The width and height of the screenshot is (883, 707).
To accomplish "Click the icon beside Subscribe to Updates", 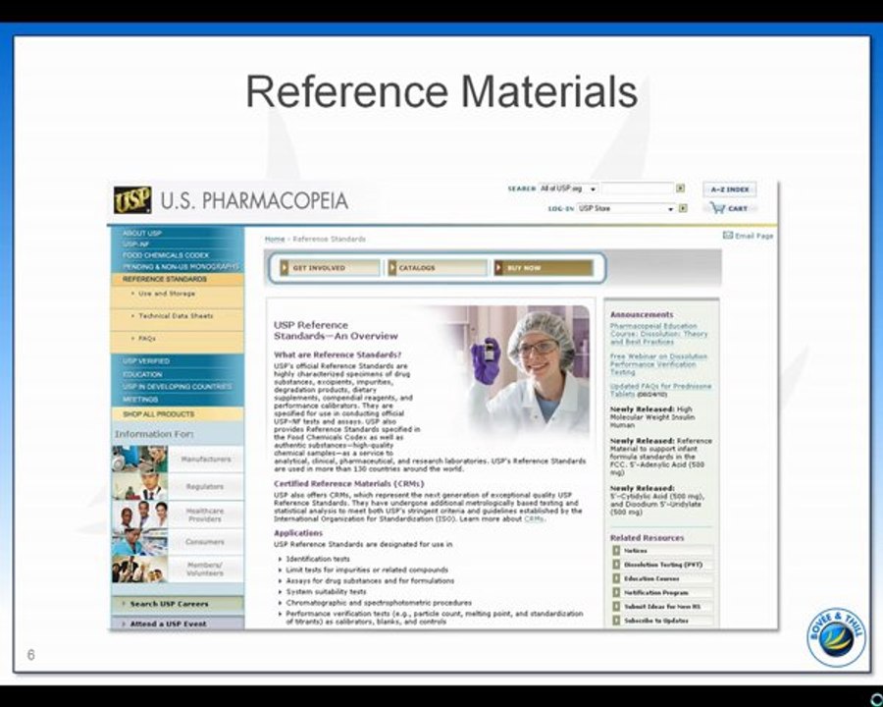I will click(616, 621).
